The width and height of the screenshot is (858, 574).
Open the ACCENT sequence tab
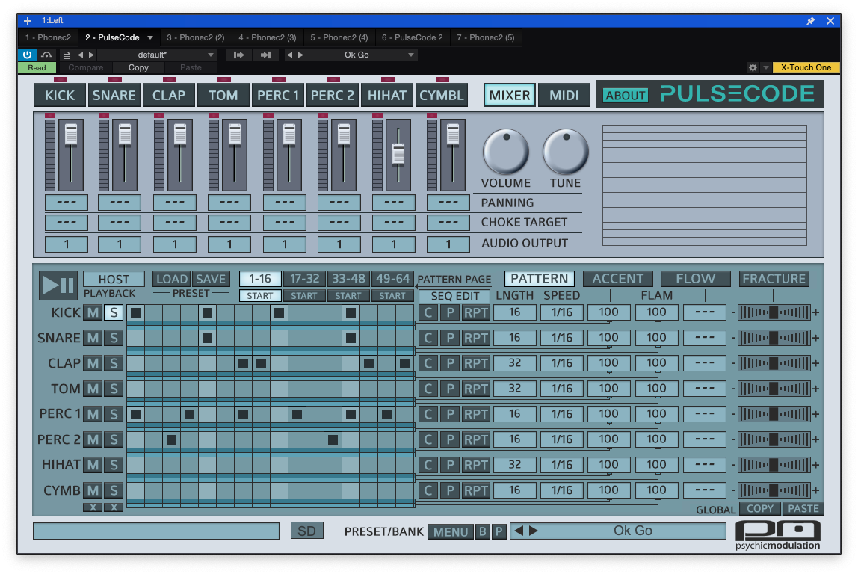click(618, 279)
